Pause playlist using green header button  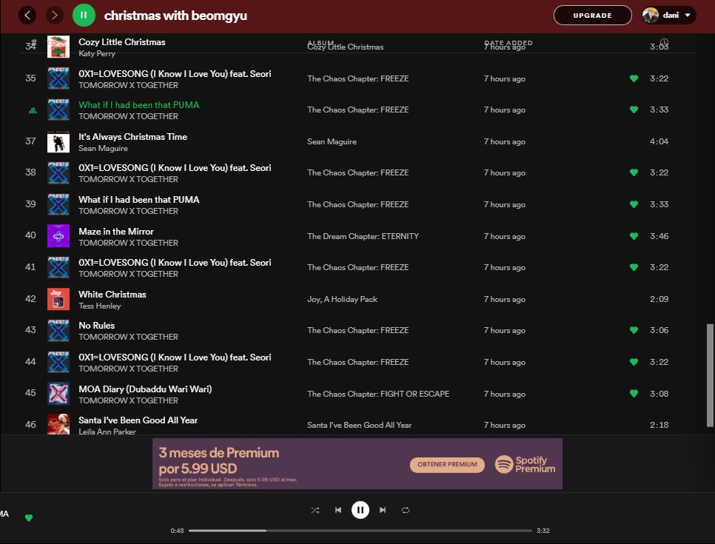tap(84, 15)
